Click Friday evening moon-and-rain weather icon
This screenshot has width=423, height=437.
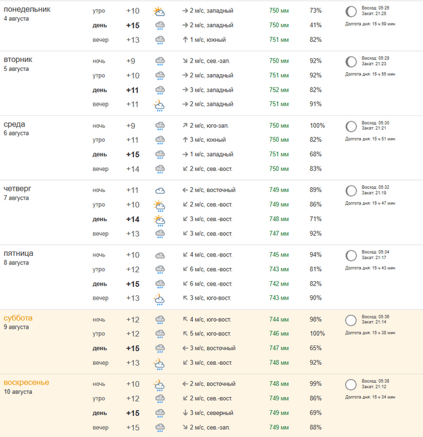click(x=159, y=298)
